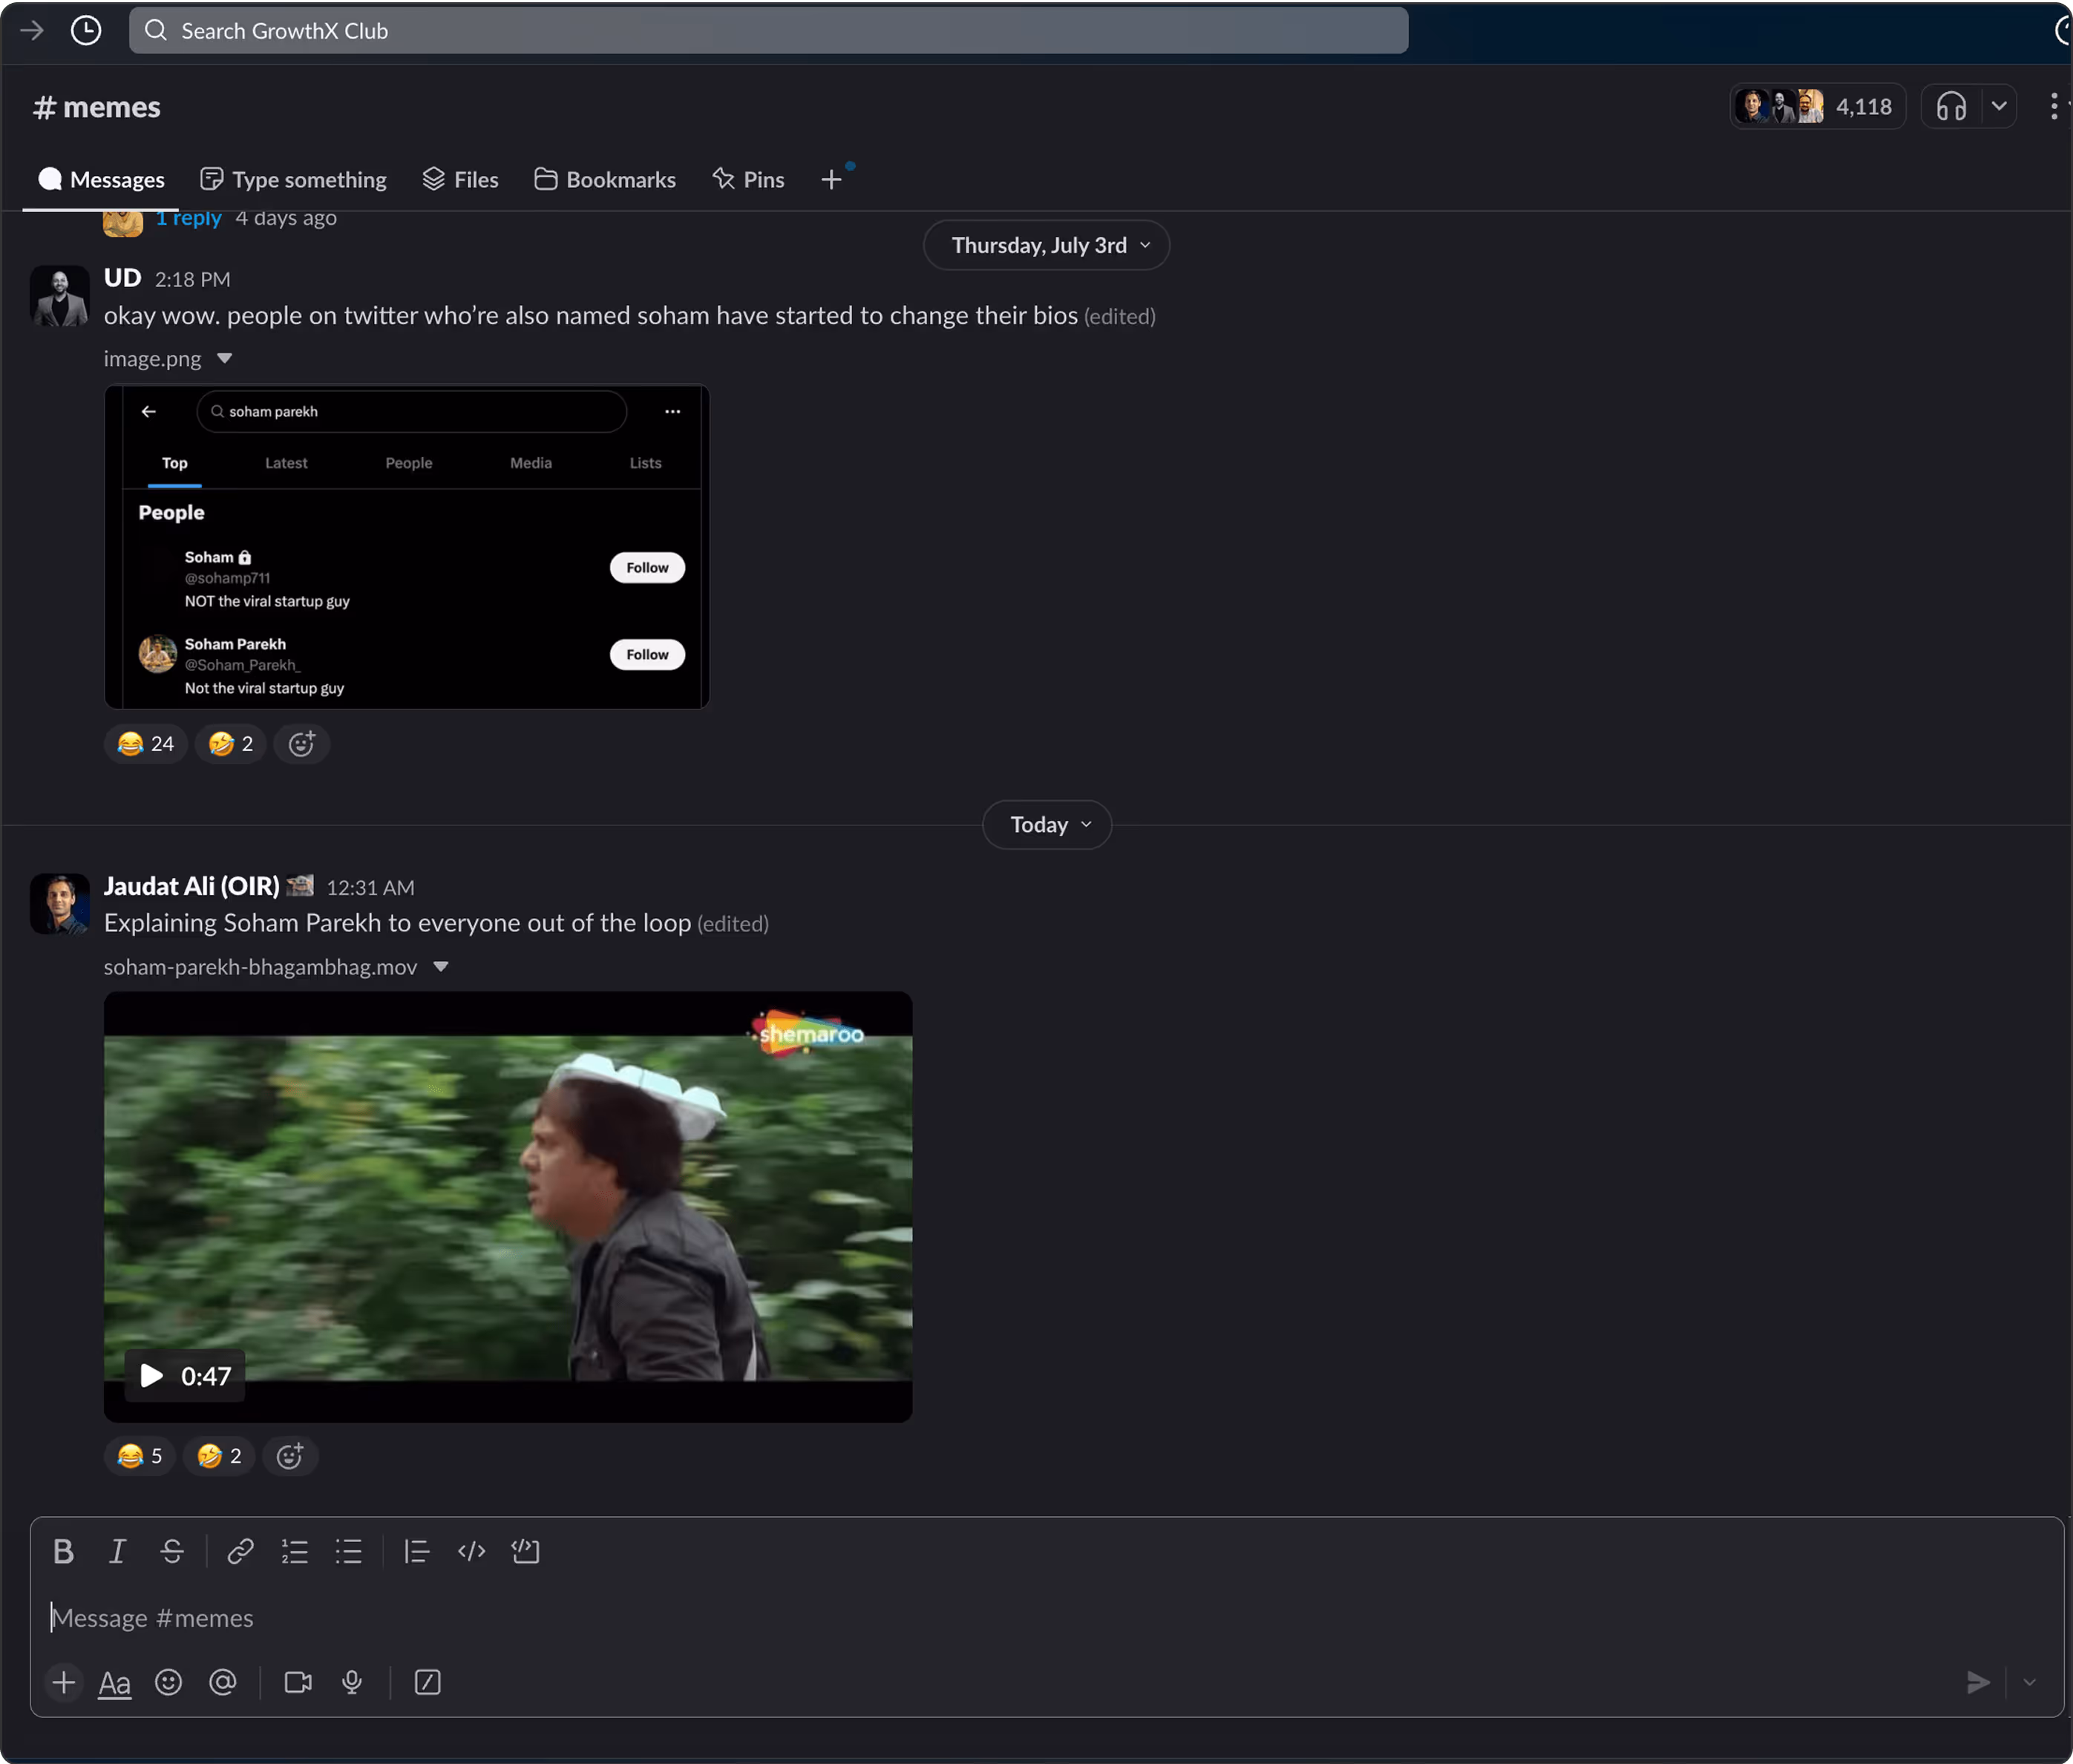
Task: Open UD's profile by name
Action: tap(123, 278)
